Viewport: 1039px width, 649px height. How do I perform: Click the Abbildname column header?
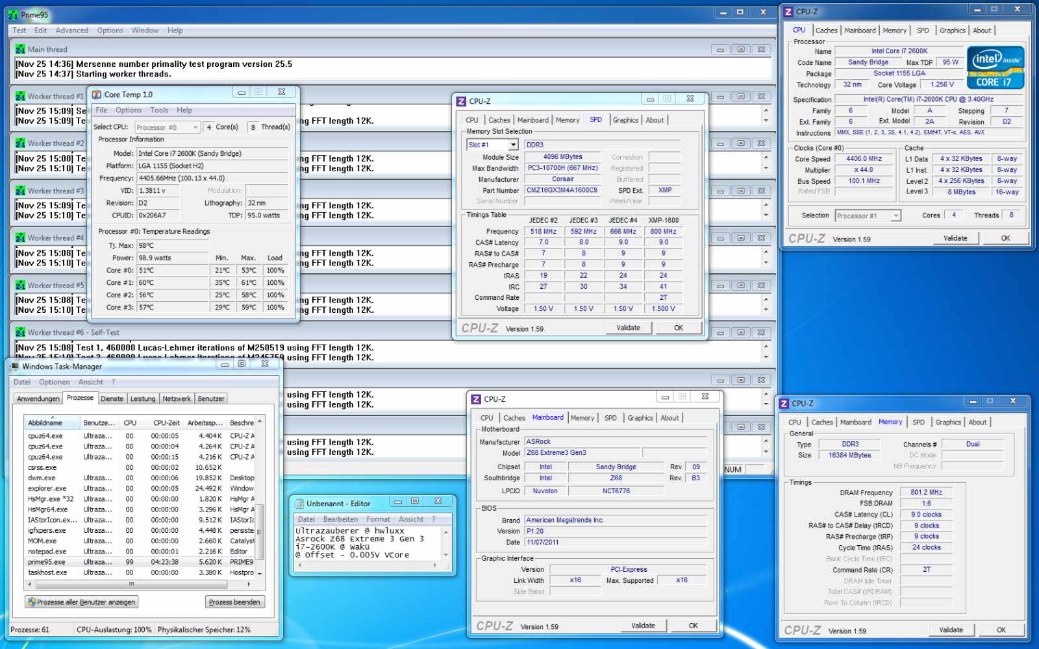53,422
